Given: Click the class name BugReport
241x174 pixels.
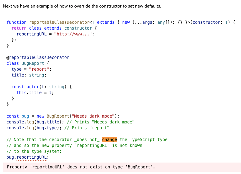Looking at the screenshot, I should pos(33,63).
